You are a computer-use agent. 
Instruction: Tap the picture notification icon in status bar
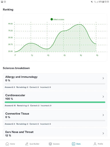(x=2, y=2)
